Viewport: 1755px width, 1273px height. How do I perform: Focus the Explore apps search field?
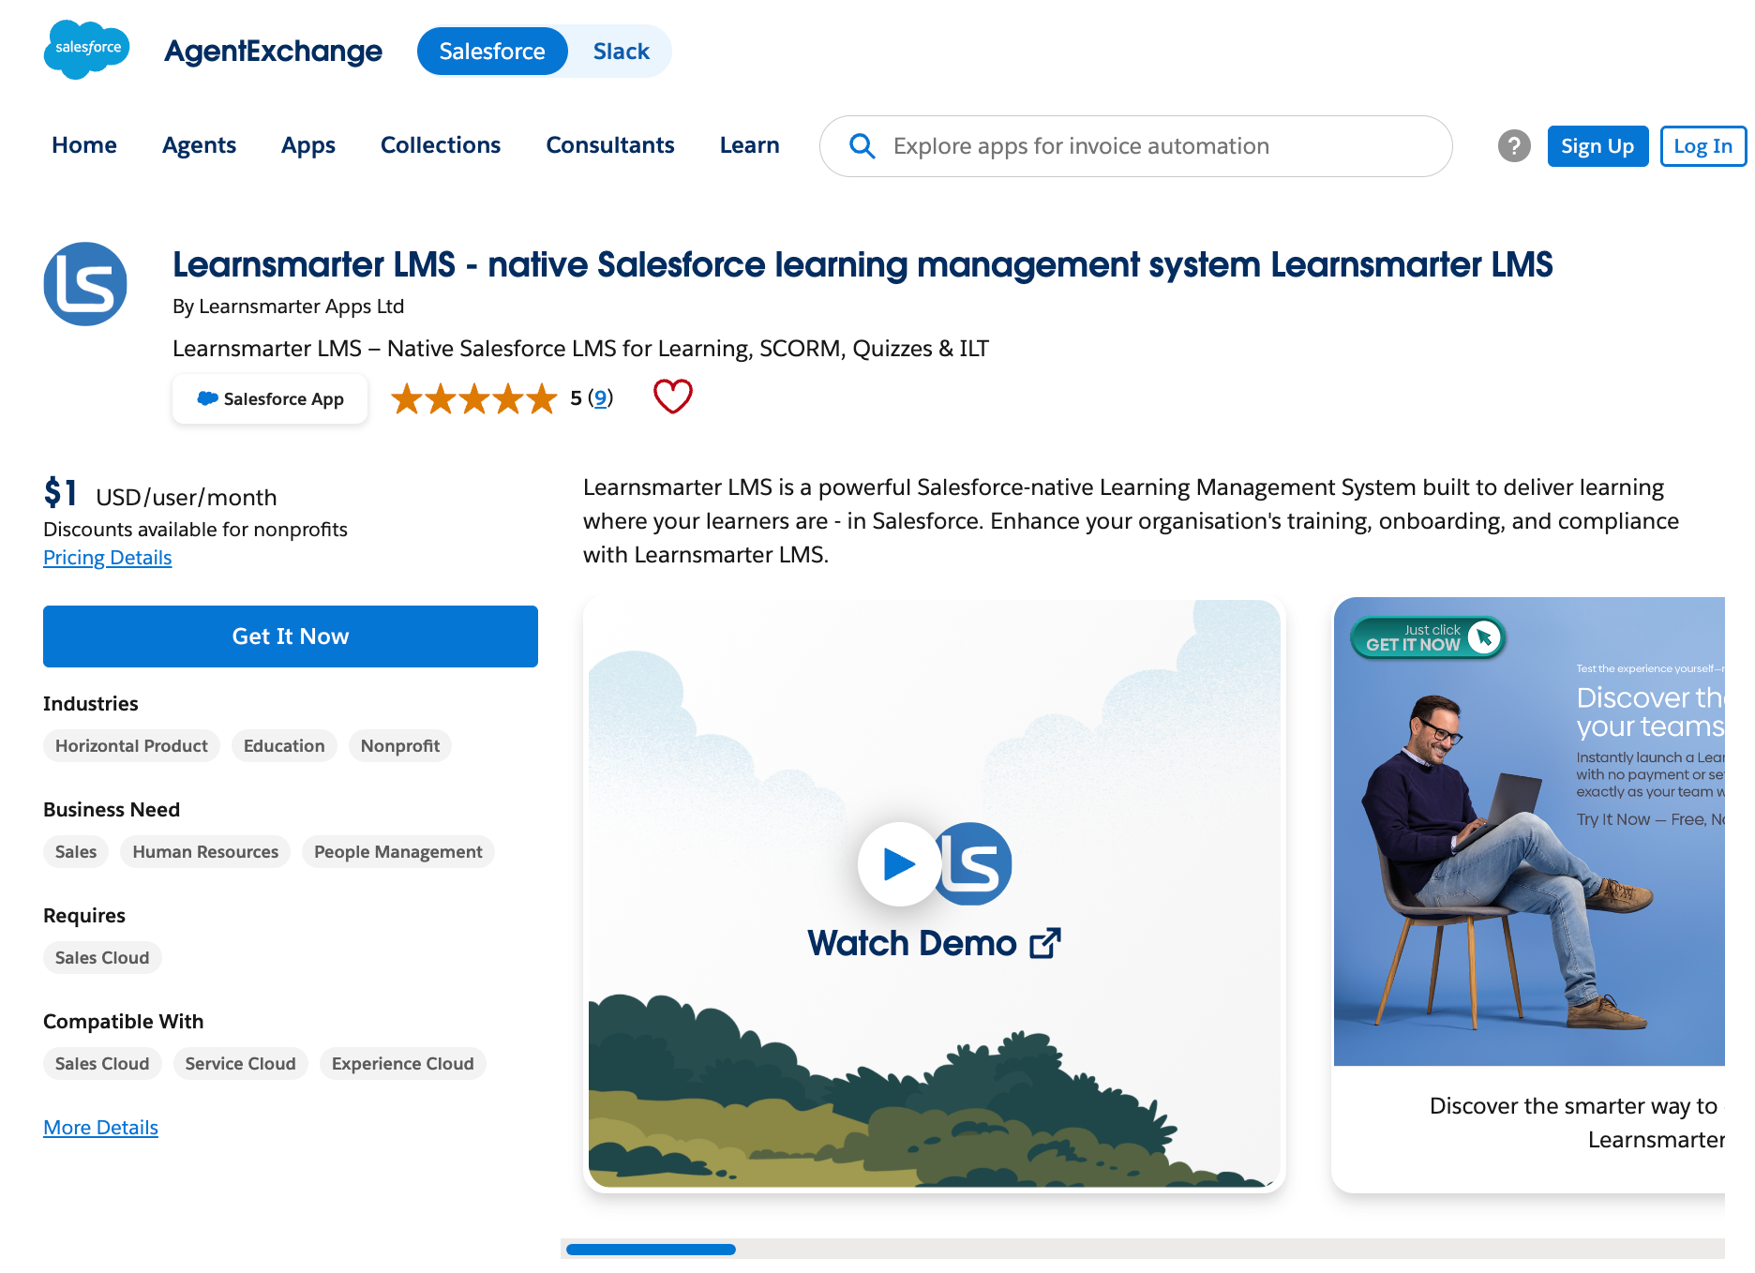1135,146
